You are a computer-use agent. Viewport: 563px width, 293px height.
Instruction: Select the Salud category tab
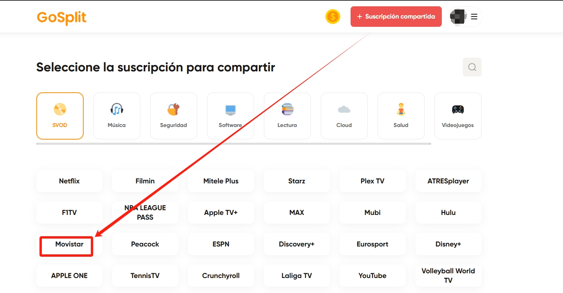coord(401,116)
